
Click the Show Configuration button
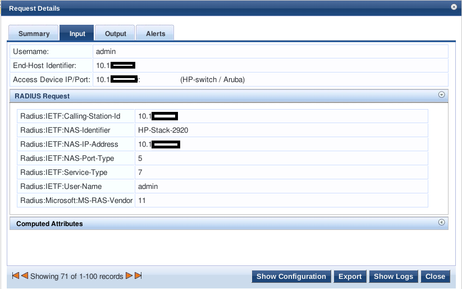[x=291, y=276]
